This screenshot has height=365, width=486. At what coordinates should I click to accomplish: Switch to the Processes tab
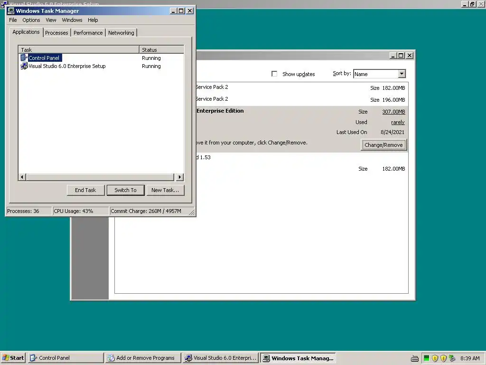tap(56, 33)
